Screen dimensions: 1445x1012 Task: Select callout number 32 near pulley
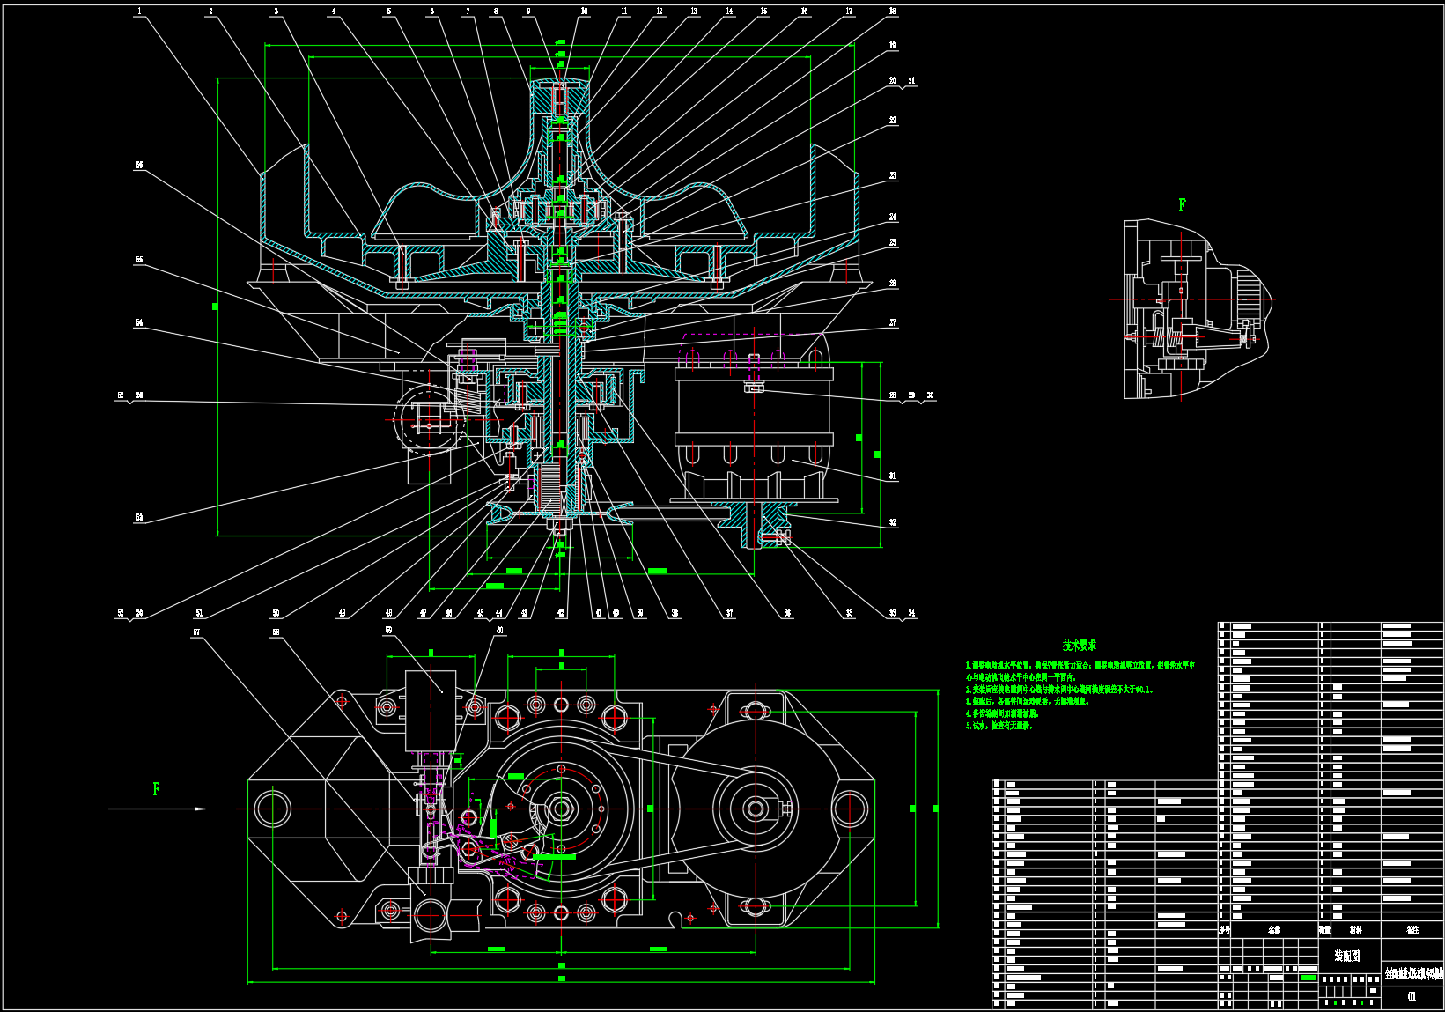pos(892,522)
